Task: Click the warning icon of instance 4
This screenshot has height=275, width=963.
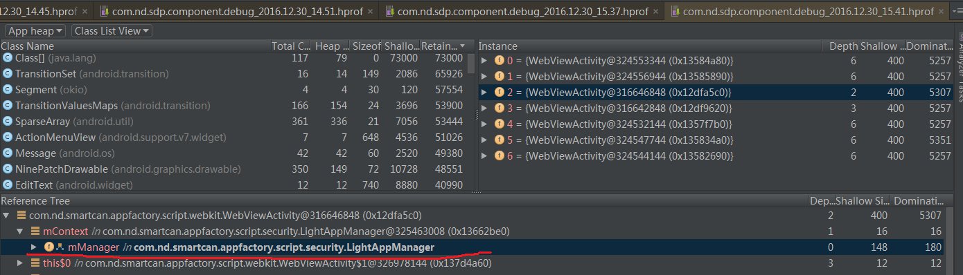Action: point(500,124)
